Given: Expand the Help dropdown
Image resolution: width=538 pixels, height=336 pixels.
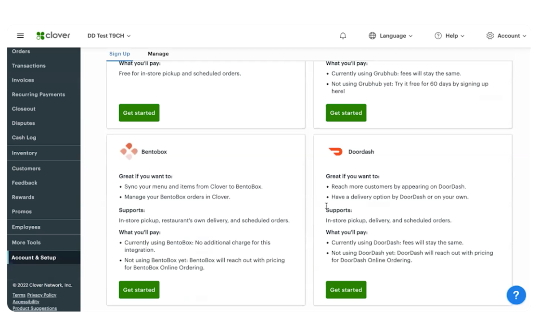Looking at the screenshot, I should pyautogui.click(x=455, y=36).
